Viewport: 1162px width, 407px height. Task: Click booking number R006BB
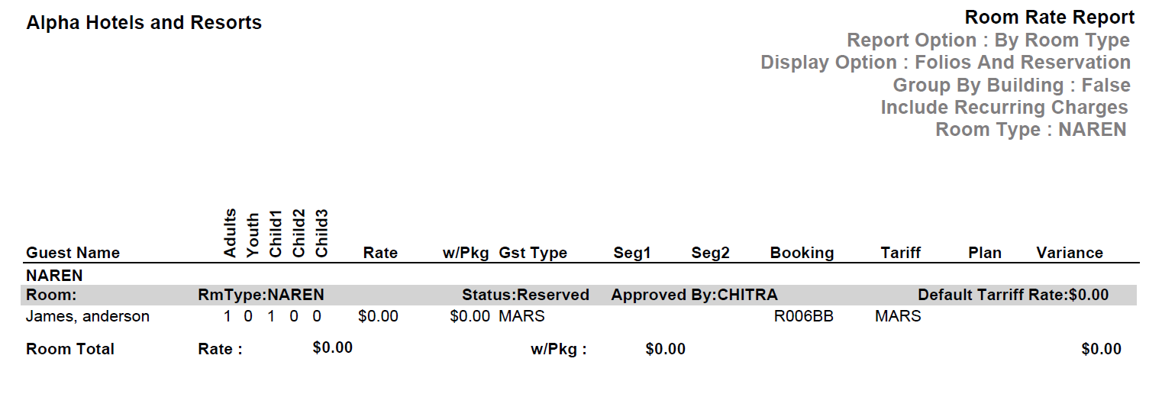tap(803, 316)
